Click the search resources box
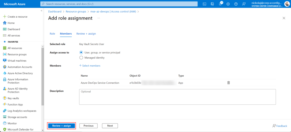The width and height of the screenshot is (291, 132). 119,4
